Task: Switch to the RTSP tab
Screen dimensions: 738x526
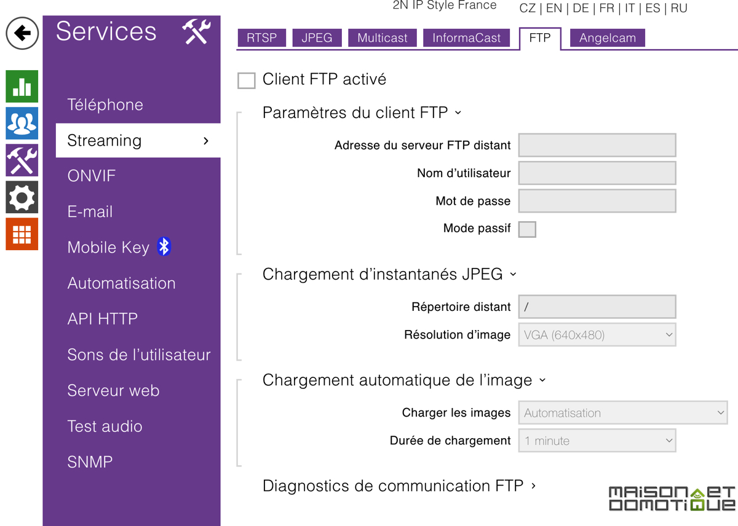Action: (x=261, y=37)
